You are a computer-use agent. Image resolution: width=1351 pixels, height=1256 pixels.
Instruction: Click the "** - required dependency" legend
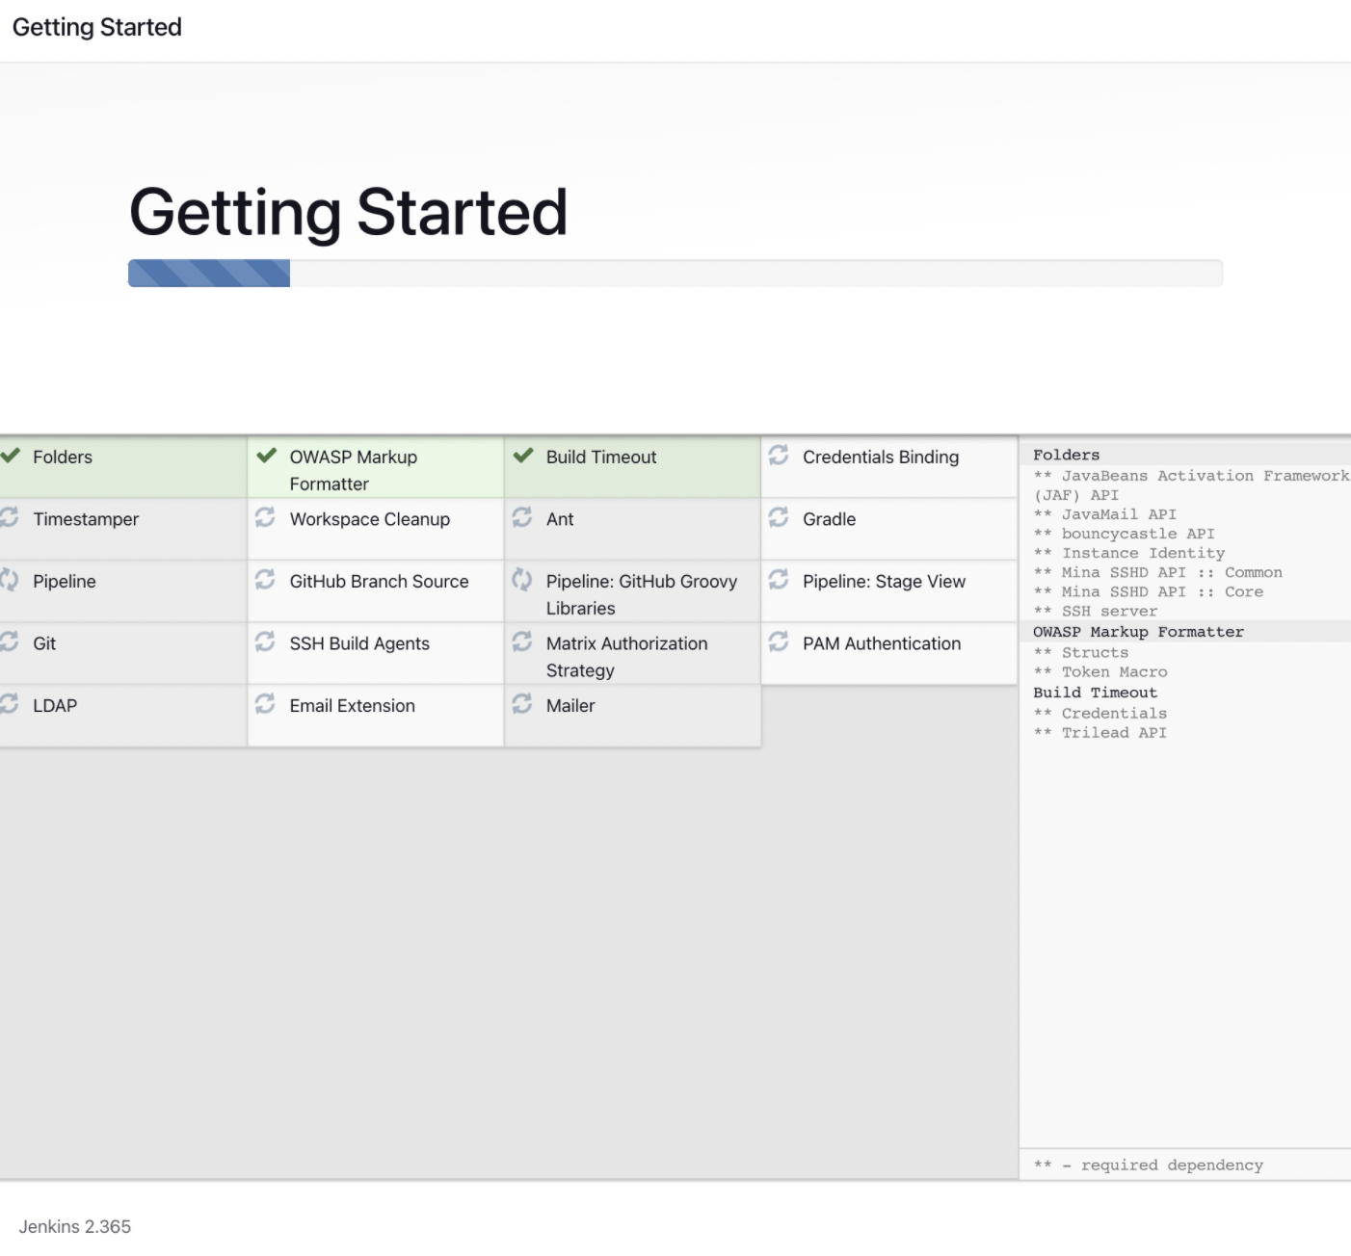[x=1148, y=1164]
